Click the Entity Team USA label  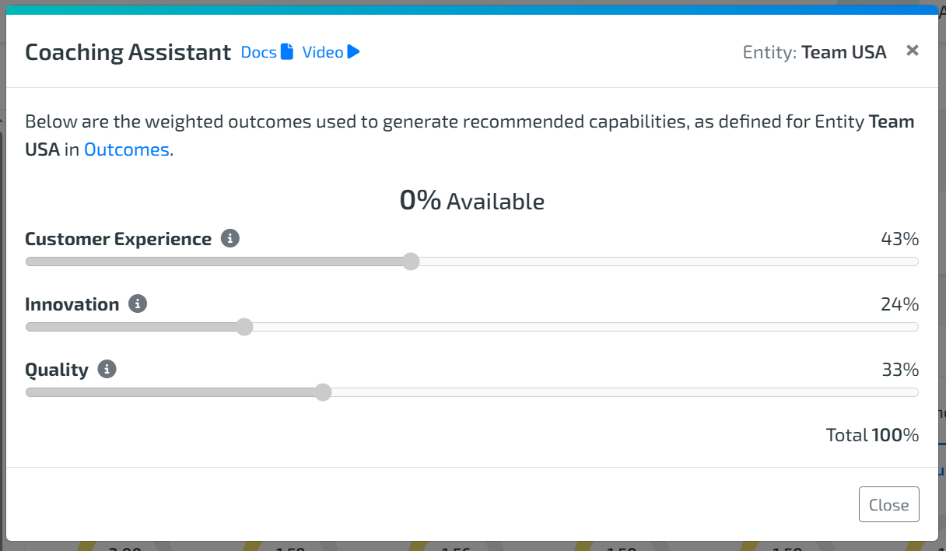[815, 52]
